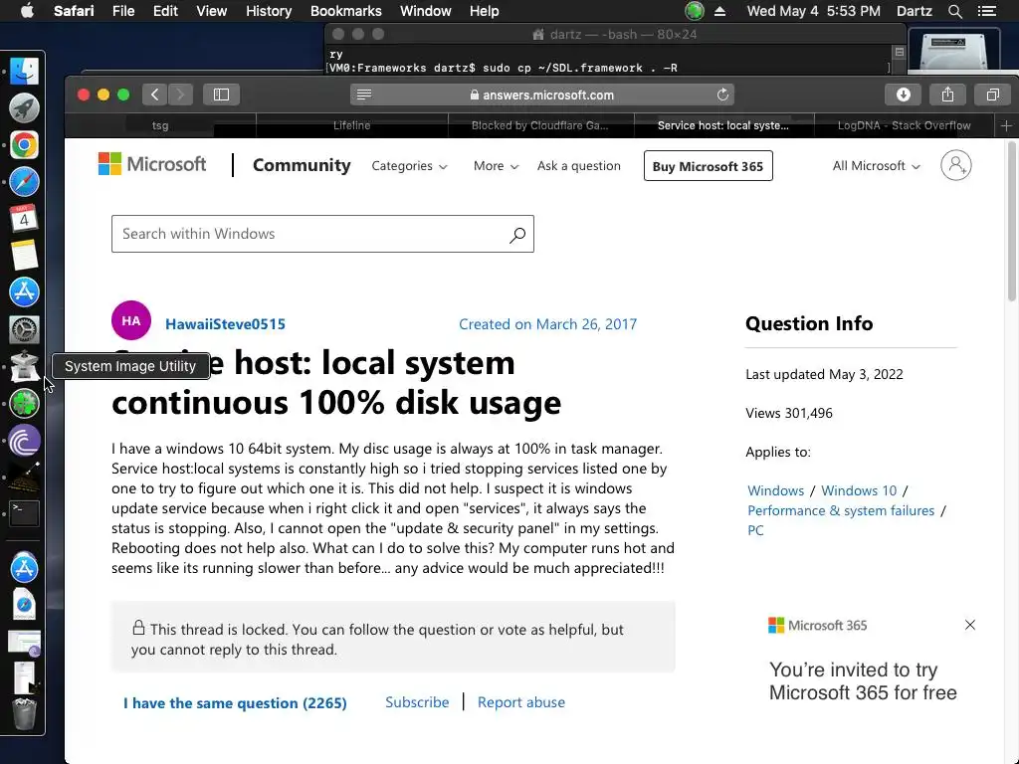
Task: Open the PC topic link
Action: pos(755,530)
